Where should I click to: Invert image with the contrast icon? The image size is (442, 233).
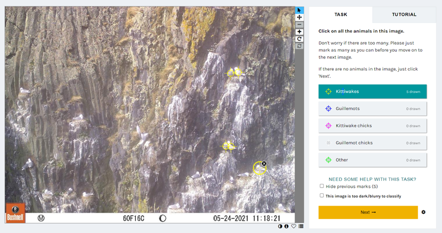(x=280, y=226)
